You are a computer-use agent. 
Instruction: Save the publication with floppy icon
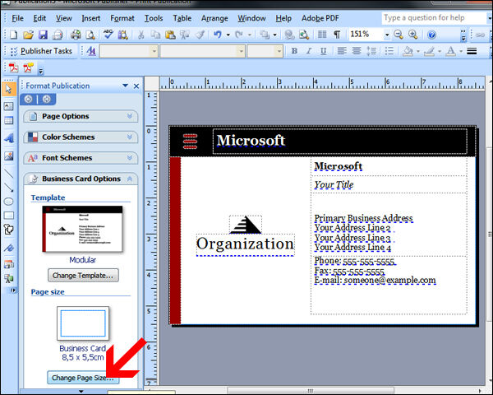(x=43, y=35)
